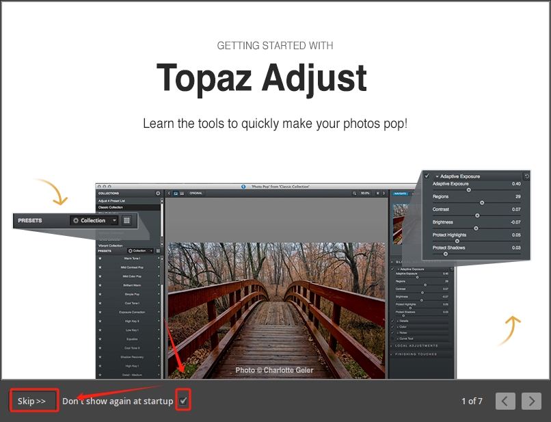Screen dimensions: 551x422
Task: Click the Brightness slider handle in the callout
Action: pyautogui.click(x=476, y=228)
